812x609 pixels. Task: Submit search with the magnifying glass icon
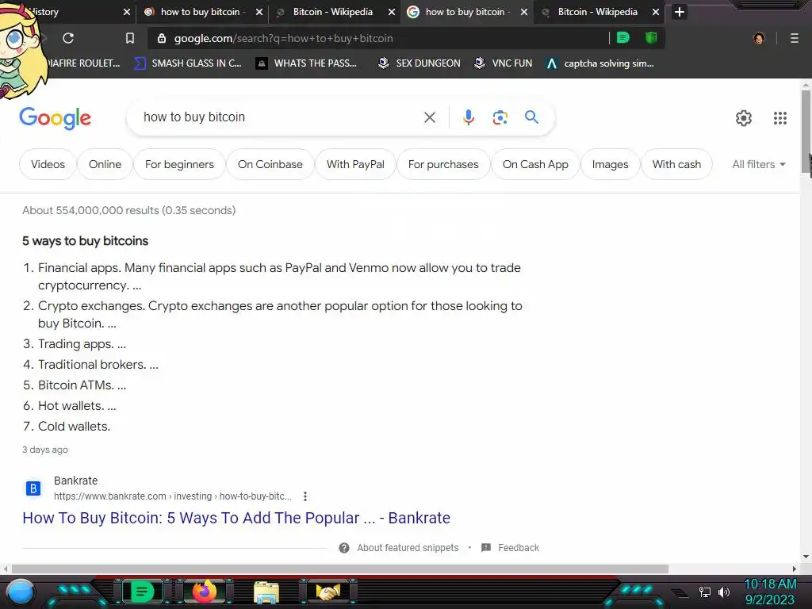[x=531, y=117]
